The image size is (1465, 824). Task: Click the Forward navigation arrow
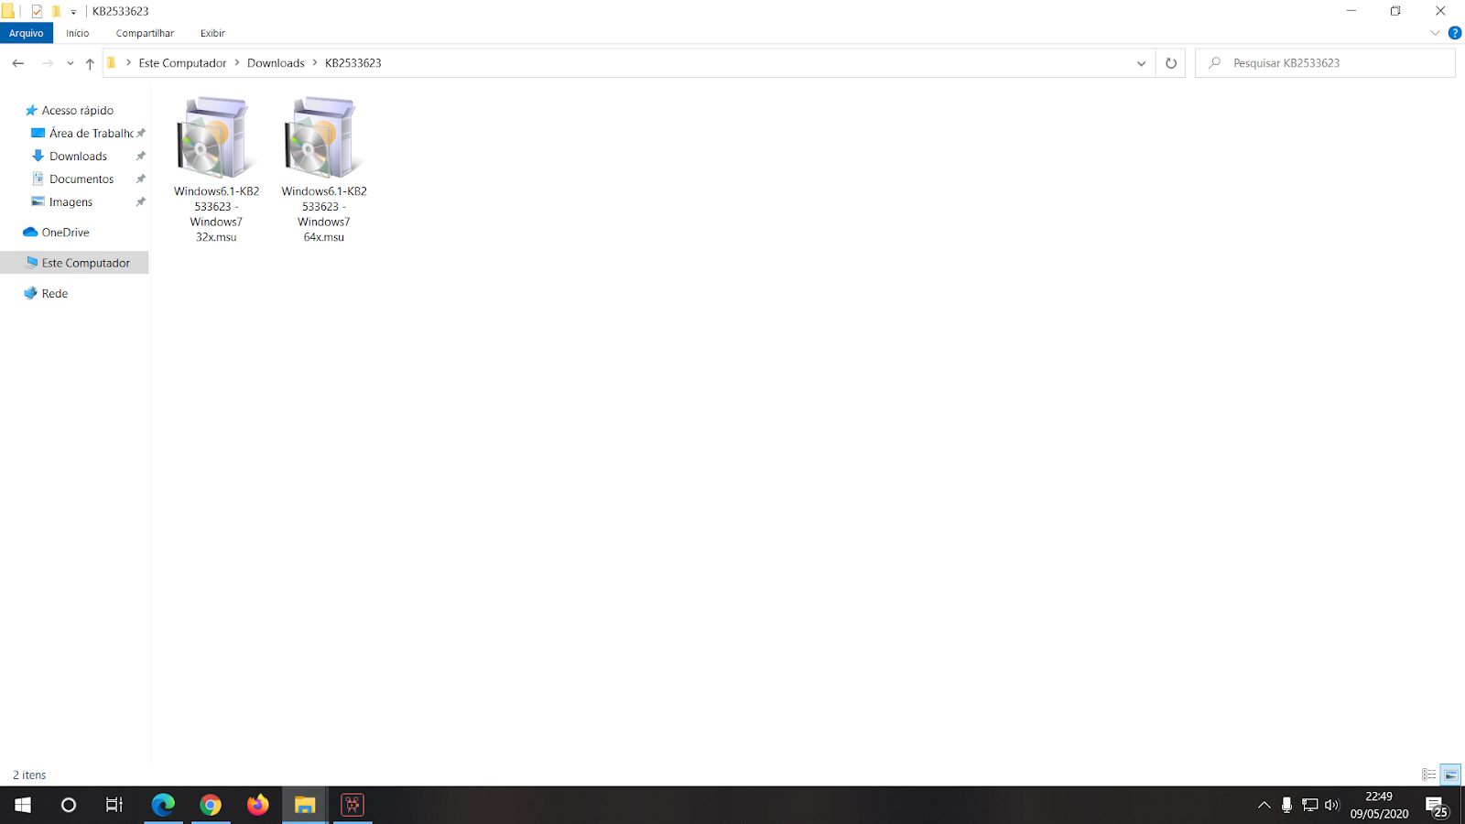(48, 63)
